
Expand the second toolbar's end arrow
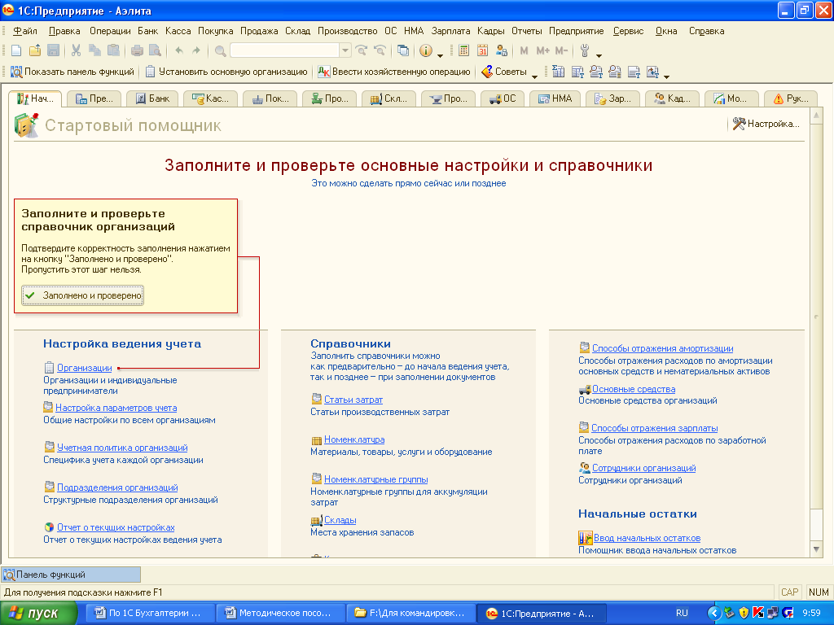click(x=666, y=76)
